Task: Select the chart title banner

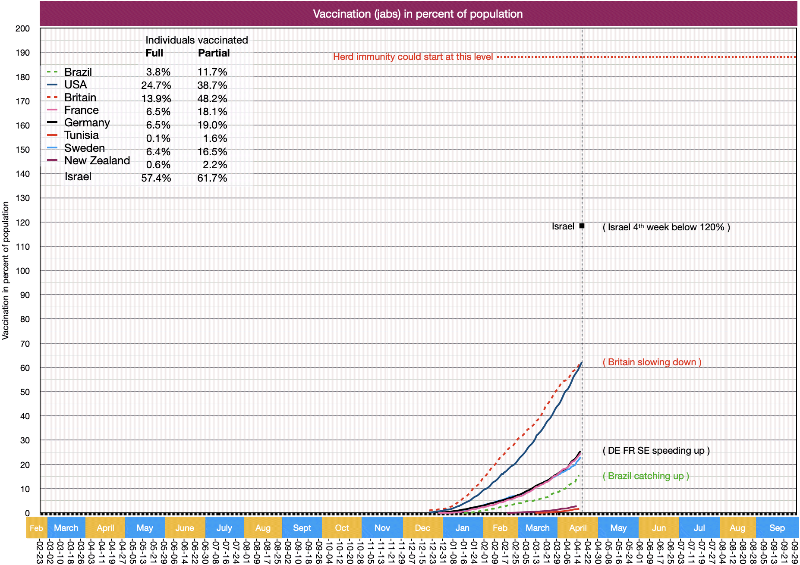Action: (418, 14)
